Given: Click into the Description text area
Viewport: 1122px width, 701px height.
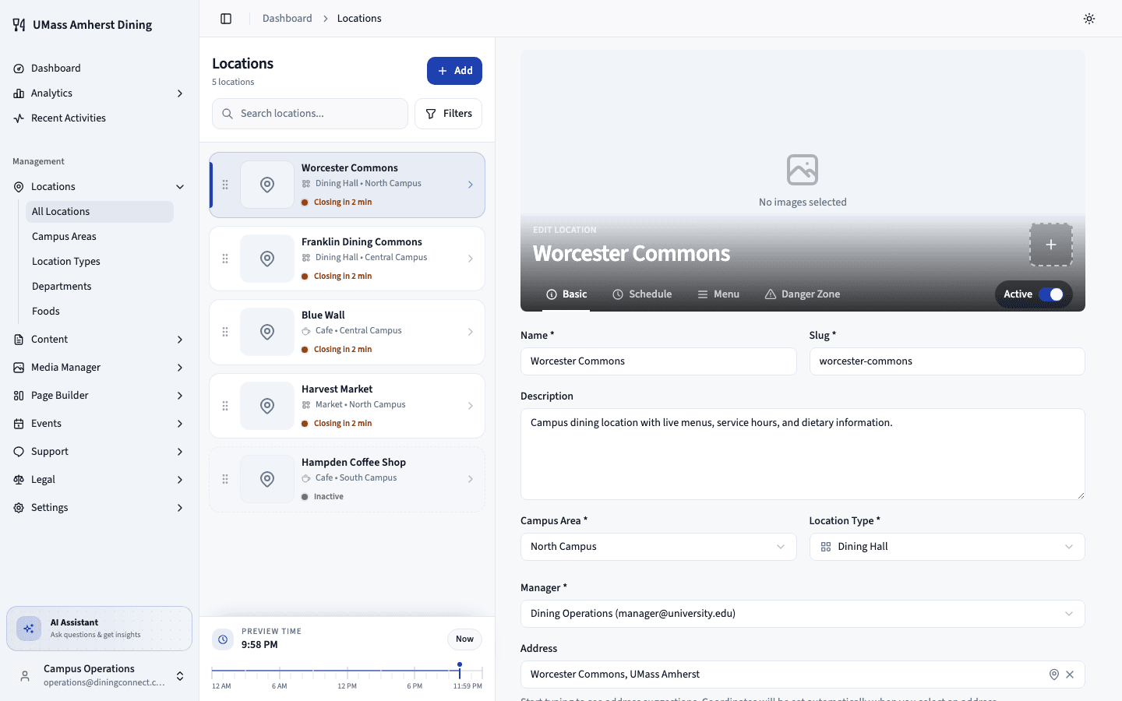Looking at the screenshot, I should [x=803, y=454].
